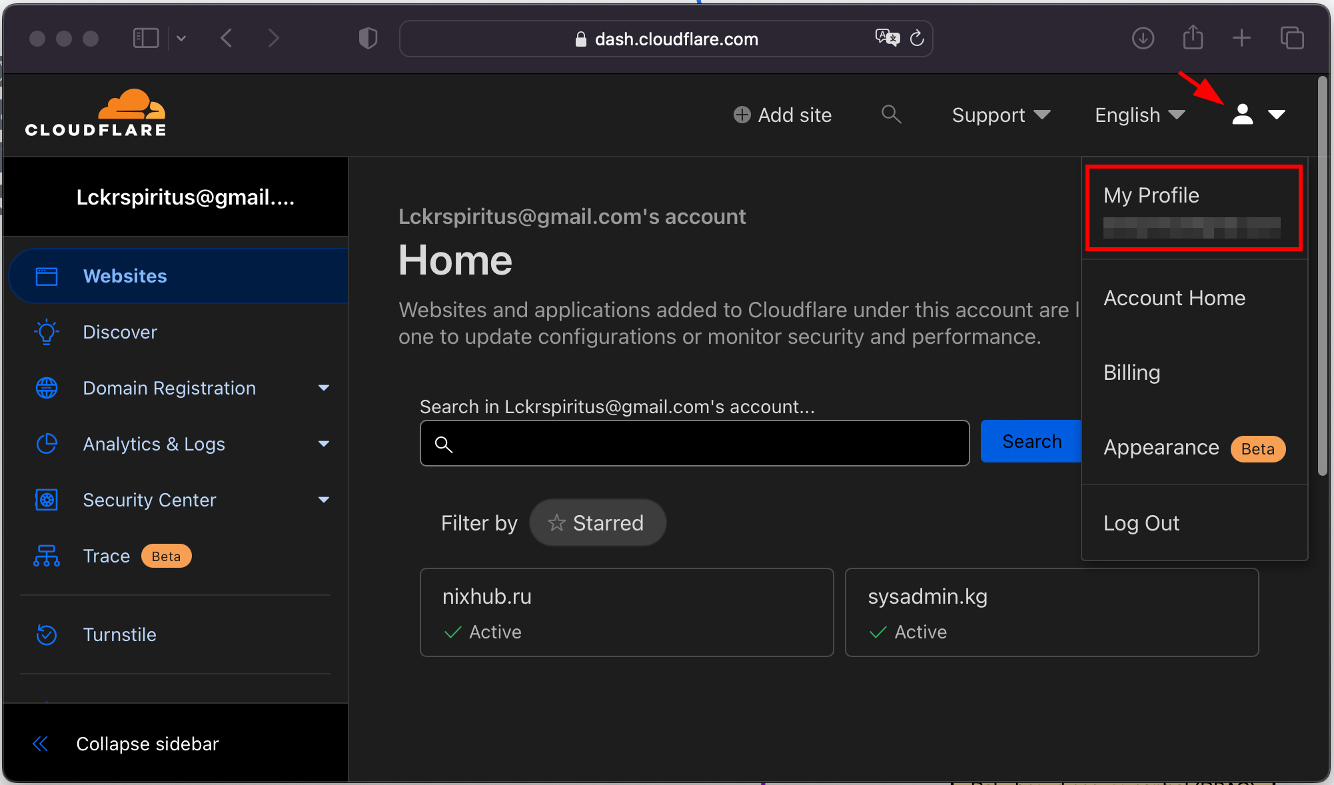1334x785 pixels.
Task: Reload the page with the refresh icon
Action: coord(917,38)
